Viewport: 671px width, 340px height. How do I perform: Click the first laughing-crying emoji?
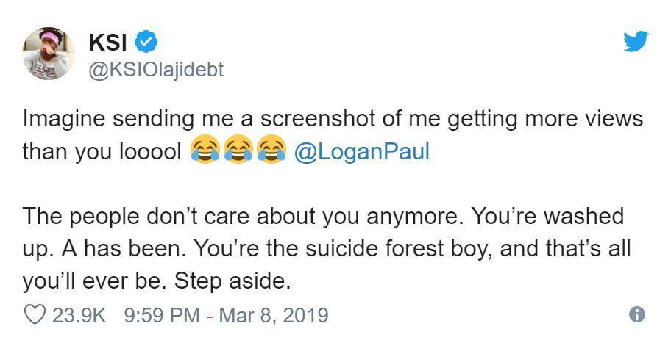tap(204, 151)
